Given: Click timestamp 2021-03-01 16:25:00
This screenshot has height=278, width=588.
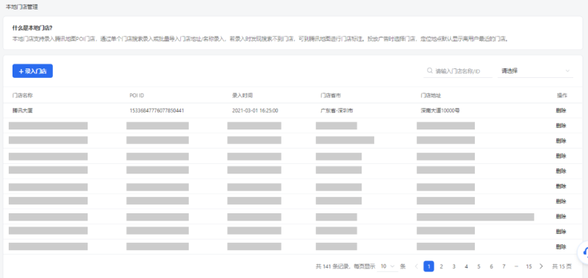Looking at the screenshot, I should point(255,110).
